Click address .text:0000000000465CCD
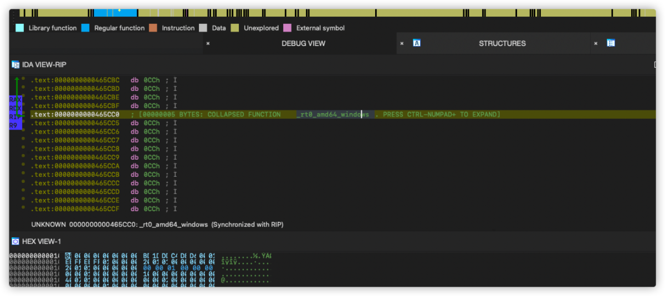Viewport: 665px width, 296px height. (75, 192)
